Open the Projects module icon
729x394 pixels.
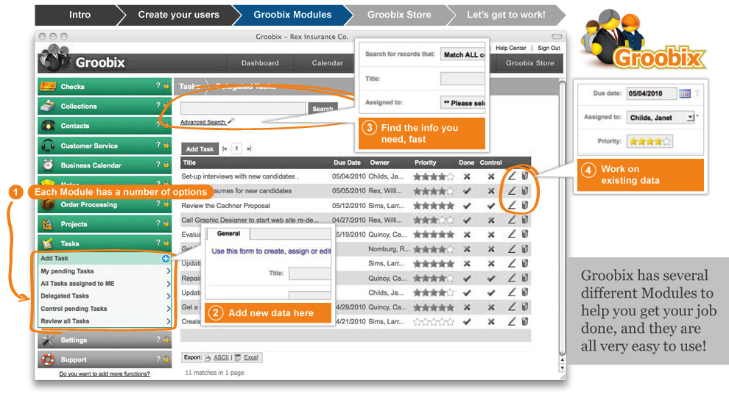click(49, 223)
